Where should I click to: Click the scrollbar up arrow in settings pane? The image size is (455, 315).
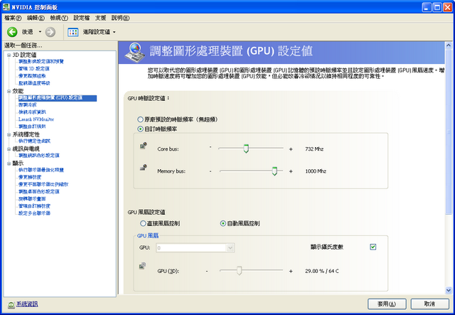point(449,46)
